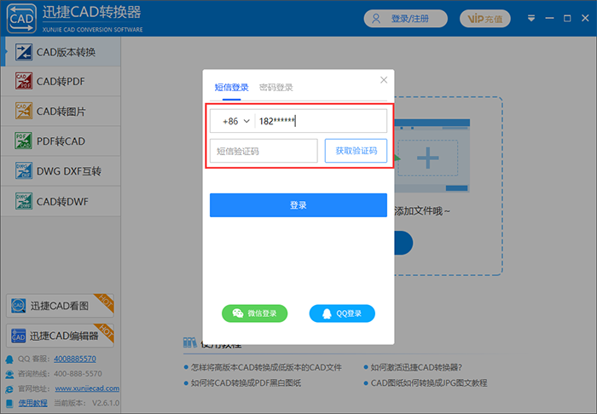Focus the 短信验证码 input field
The image size is (597, 414).
coord(264,151)
